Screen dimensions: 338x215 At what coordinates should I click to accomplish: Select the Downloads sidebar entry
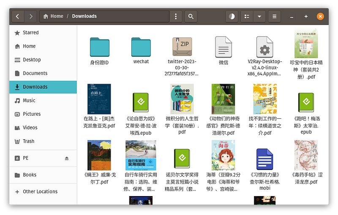click(43, 87)
